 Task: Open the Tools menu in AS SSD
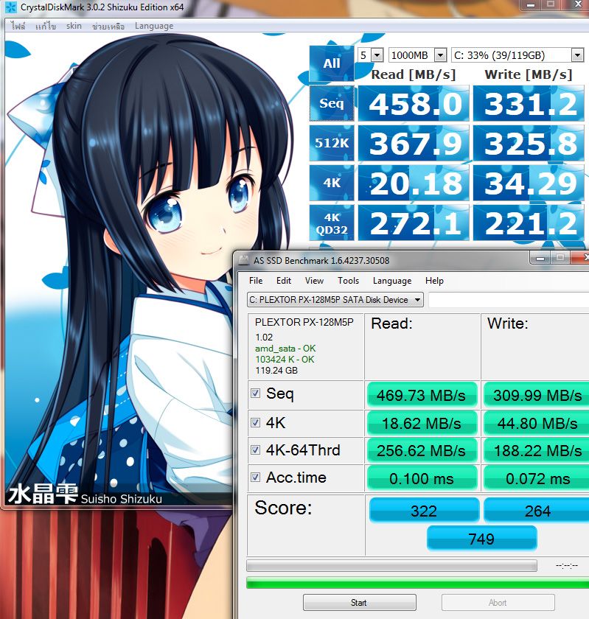348,281
